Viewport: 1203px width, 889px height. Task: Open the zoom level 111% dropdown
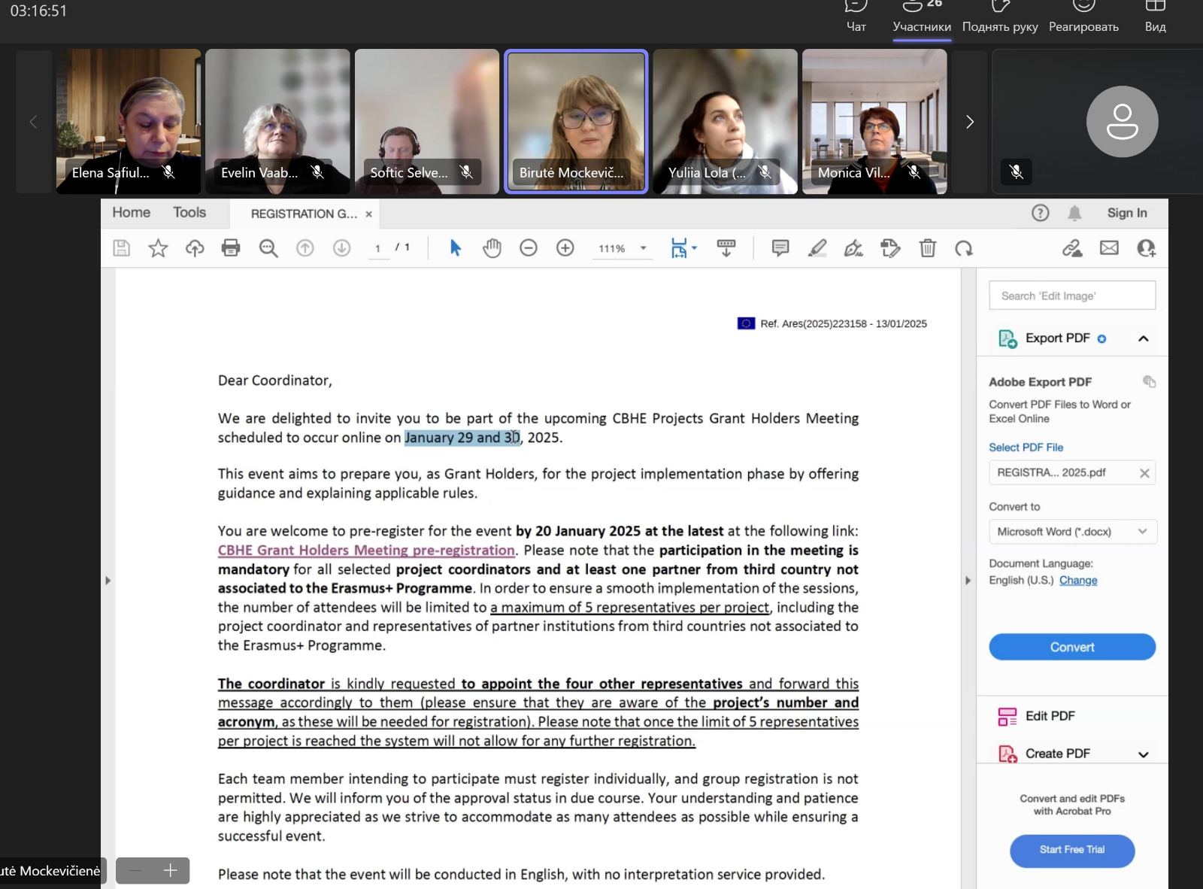click(643, 248)
